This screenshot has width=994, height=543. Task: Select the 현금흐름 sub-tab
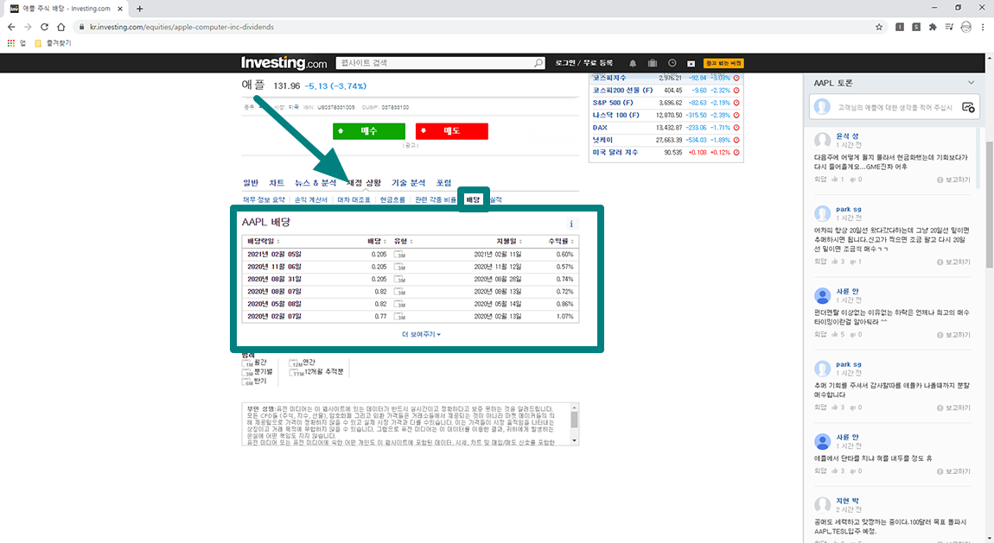tap(392, 200)
